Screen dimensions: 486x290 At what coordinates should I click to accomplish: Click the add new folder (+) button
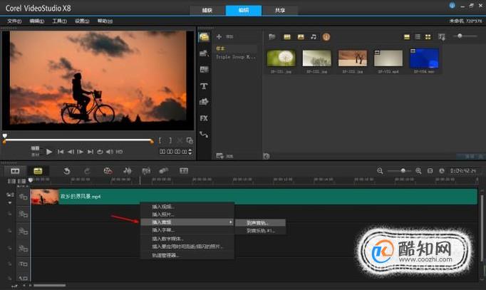pyautogui.click(x=219, y=37)
